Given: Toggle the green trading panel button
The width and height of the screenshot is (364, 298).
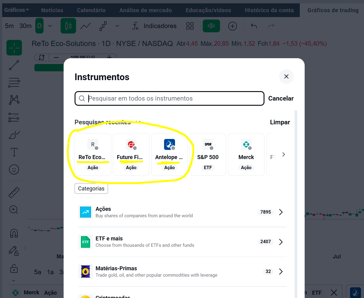Looking at the screenshot, I should 211,26.
